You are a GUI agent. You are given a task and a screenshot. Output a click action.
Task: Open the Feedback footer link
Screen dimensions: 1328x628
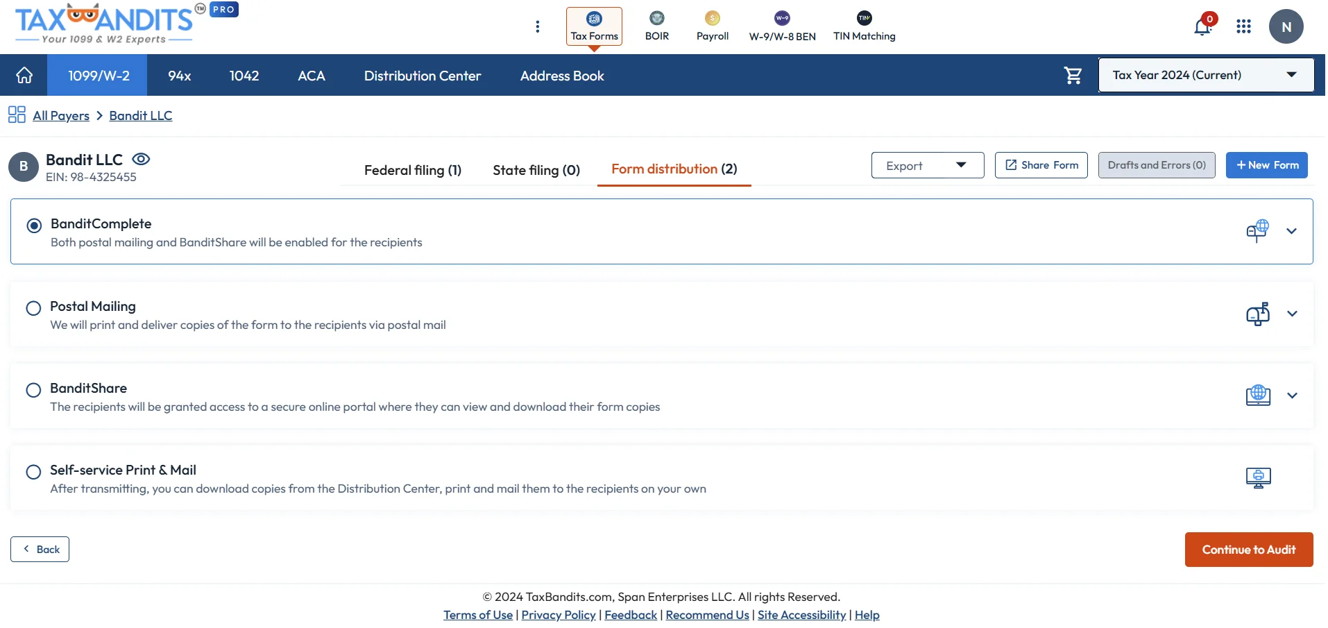click(x=631, y=615)
